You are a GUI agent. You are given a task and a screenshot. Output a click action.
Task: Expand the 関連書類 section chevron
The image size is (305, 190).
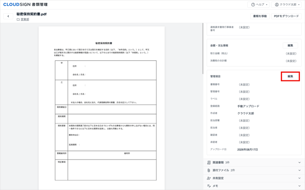pyautogui.click(x=300, y=162)
